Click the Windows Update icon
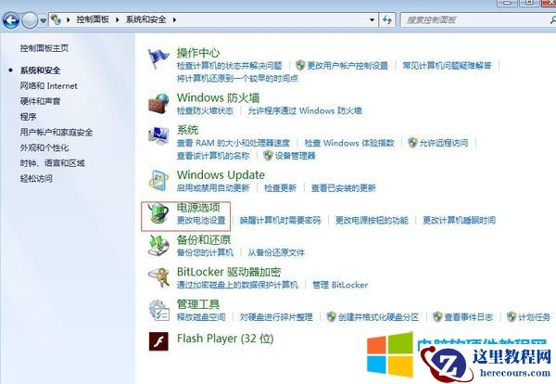The width and height of the screenshot is (556, 384). click(x=158, y=180)
